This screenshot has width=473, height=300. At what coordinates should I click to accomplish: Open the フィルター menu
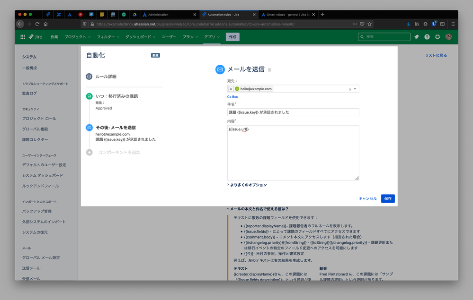click(x=108, y=37)
